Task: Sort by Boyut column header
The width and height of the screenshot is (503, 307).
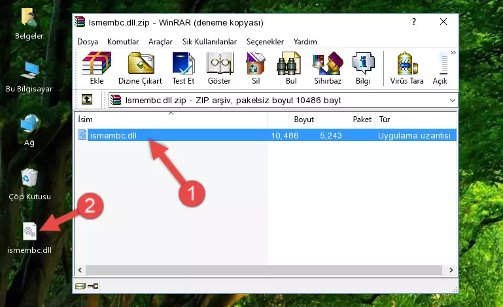Action: (x=292, y=120)
